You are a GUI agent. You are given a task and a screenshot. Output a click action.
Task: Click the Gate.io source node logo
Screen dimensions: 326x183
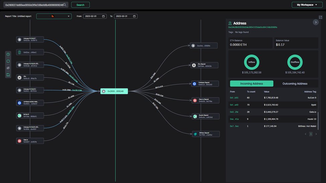click(19, 141)
